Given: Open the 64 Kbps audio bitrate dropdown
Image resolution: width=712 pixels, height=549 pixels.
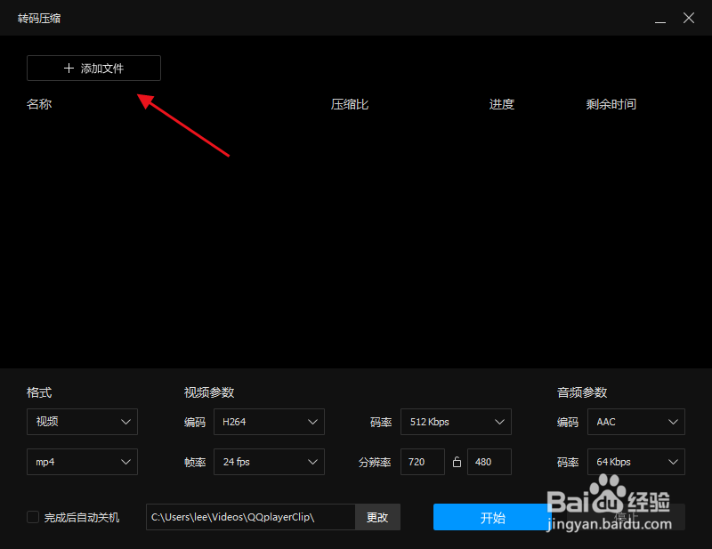Looking at the screenshot, I should tap(635, 461).
